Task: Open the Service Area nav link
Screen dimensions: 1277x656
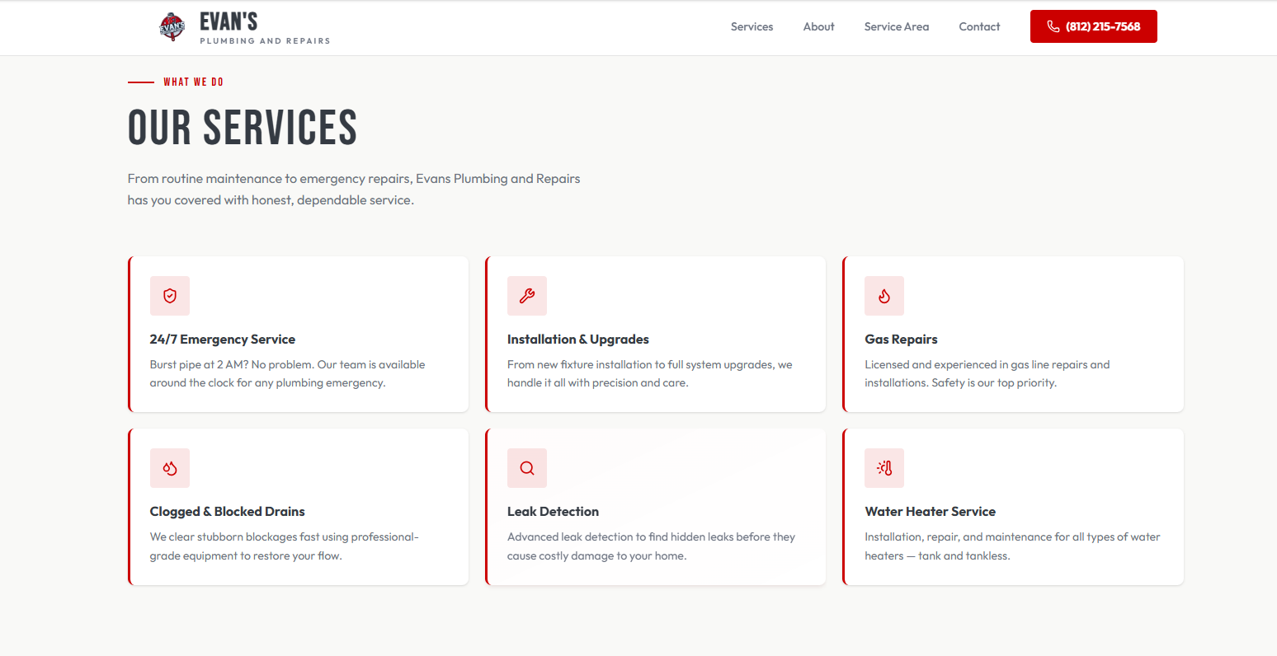Action: (x=896, y=26)
